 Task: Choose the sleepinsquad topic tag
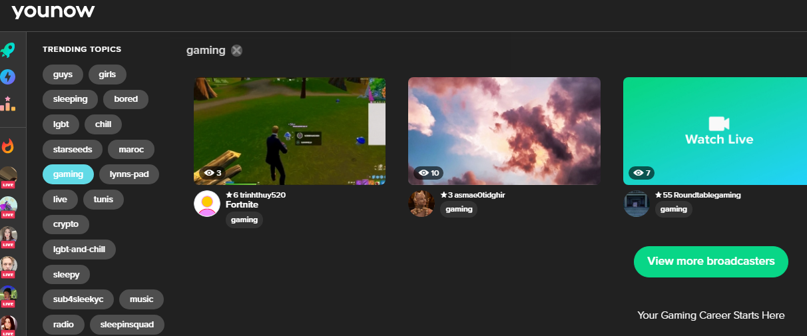127,325
